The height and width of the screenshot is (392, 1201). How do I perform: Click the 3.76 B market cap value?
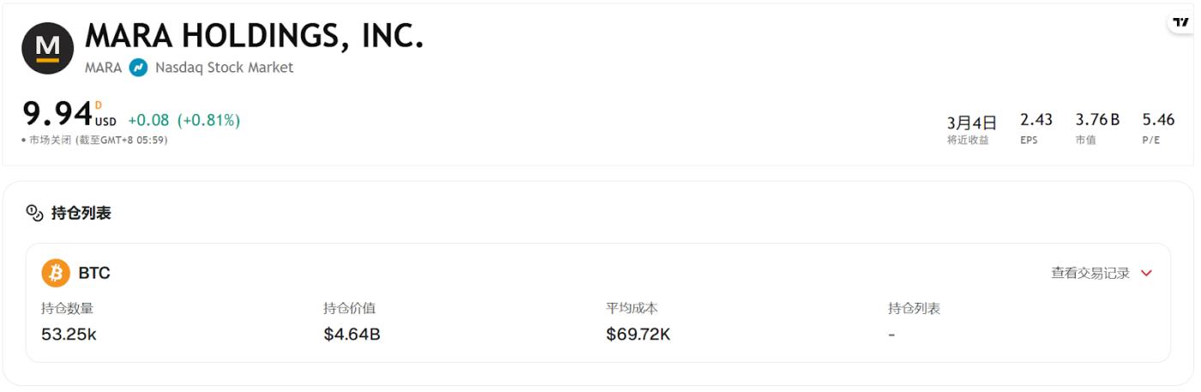(1097, 120)
